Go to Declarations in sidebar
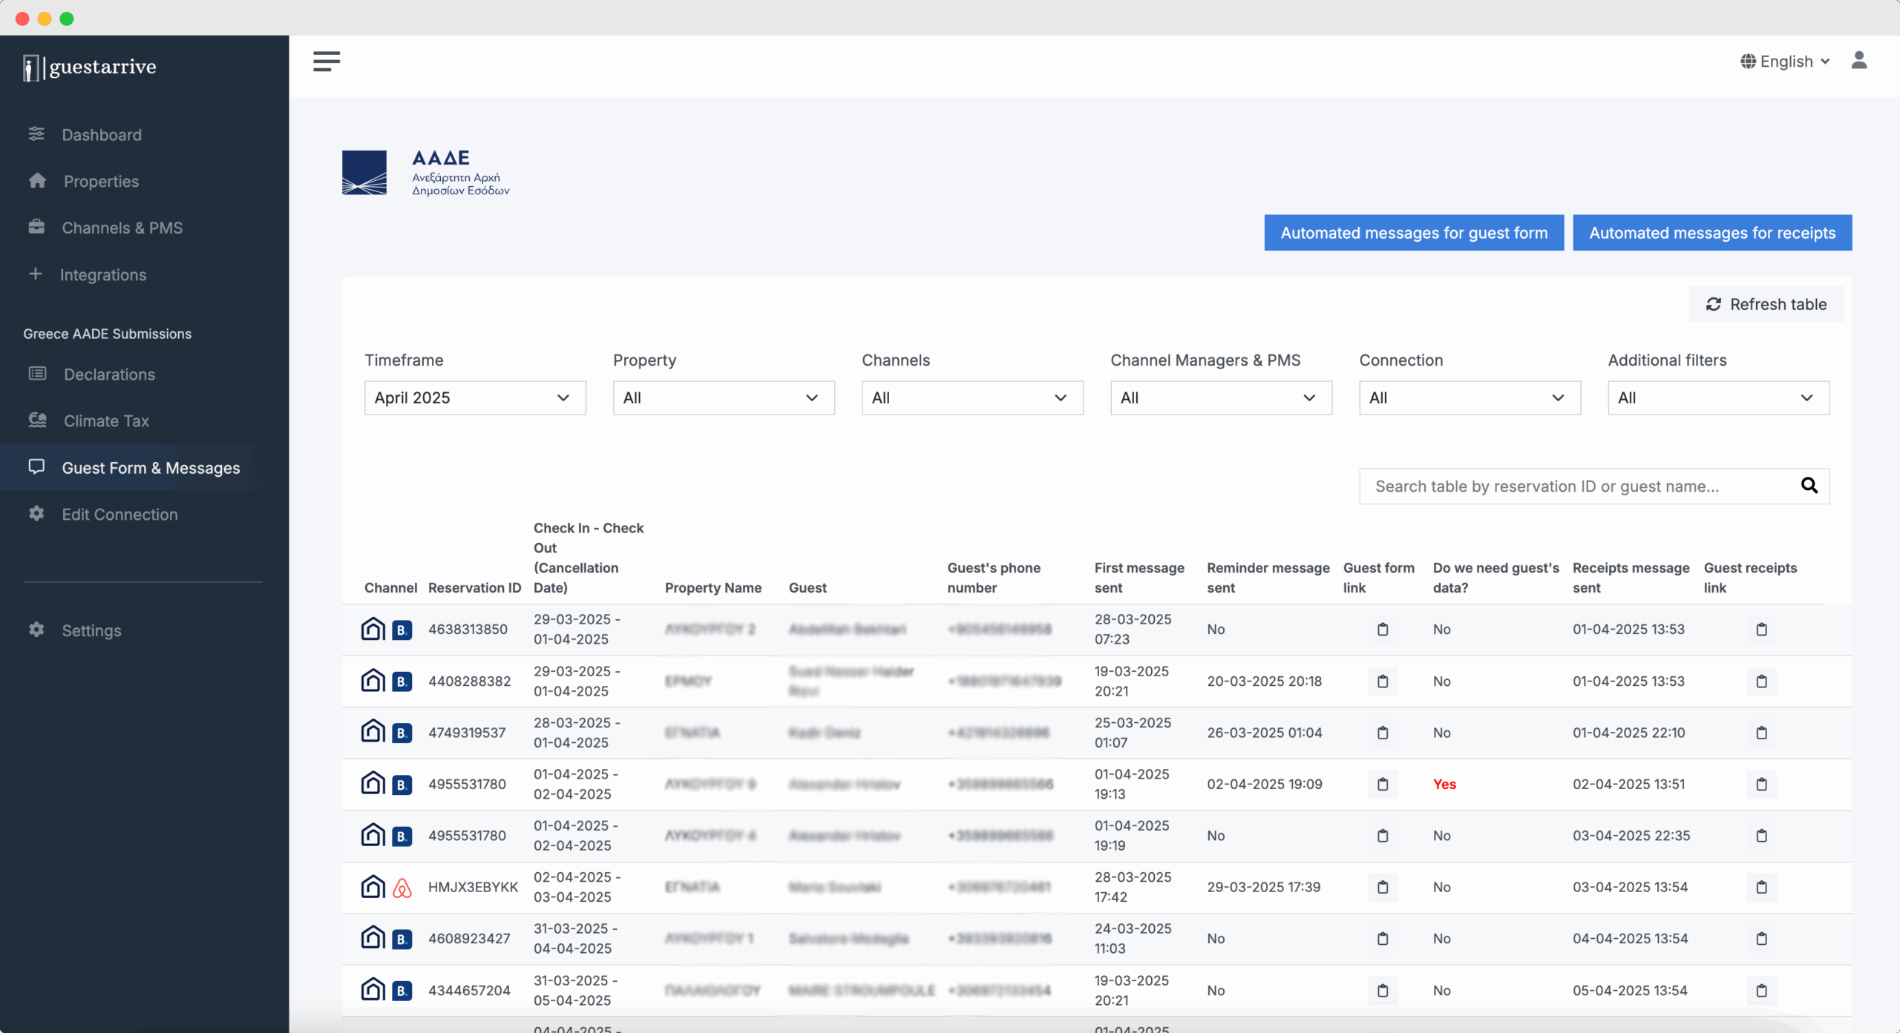This screenshot has height=1033, width=1900. [x=109, y=374]
